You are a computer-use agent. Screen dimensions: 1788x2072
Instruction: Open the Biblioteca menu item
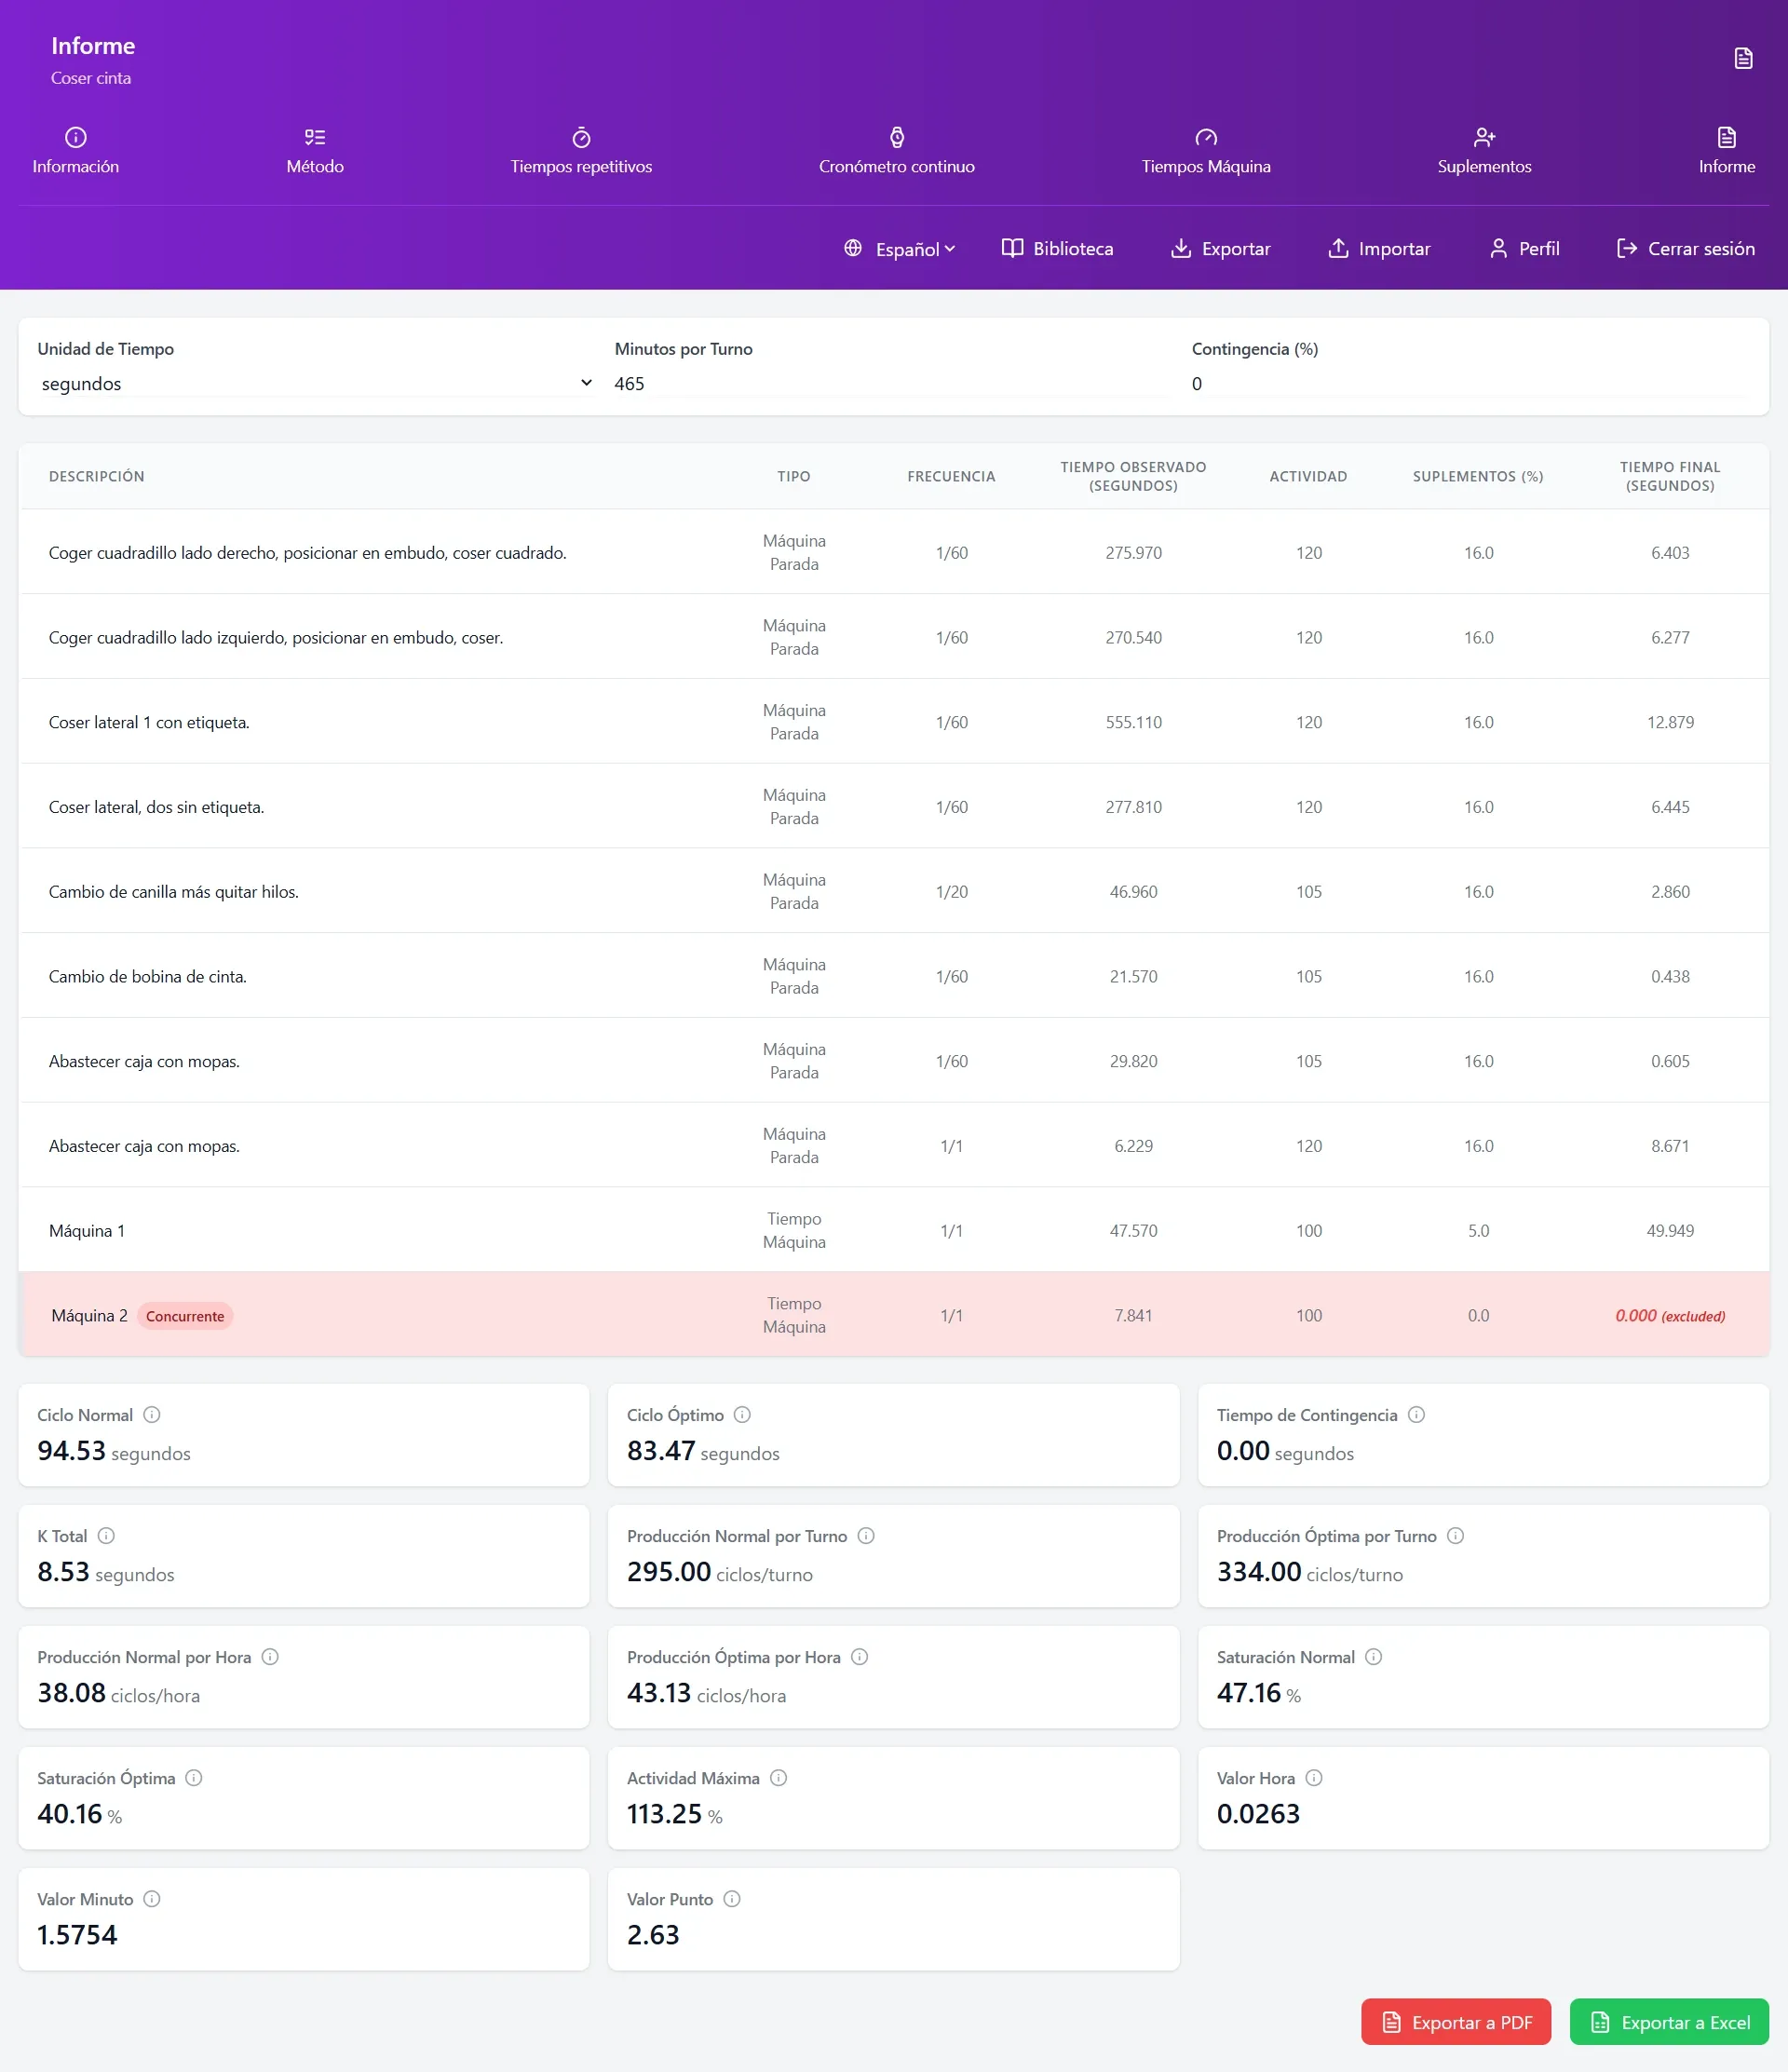point(1057,248)
